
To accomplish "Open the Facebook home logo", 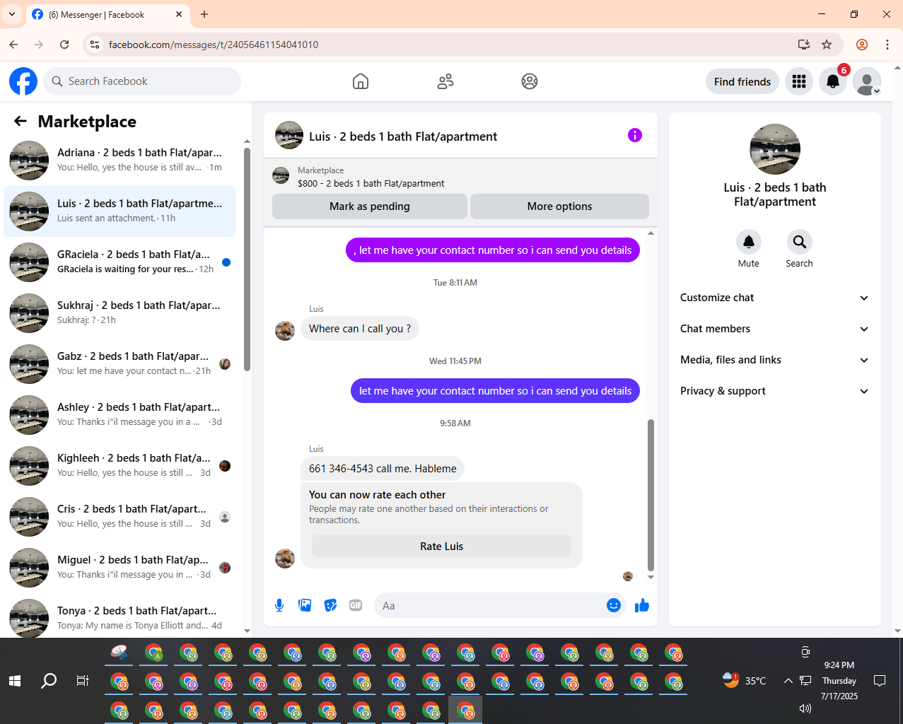I will tap(23, 81).
